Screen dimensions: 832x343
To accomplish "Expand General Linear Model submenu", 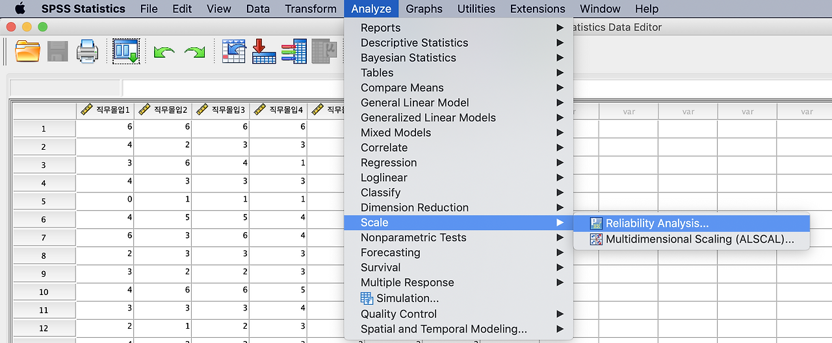I will [x=458, y=102].
